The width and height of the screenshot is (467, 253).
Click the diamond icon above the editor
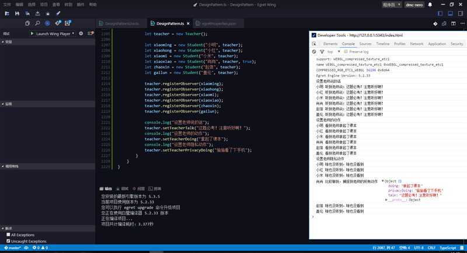(435, 24)
